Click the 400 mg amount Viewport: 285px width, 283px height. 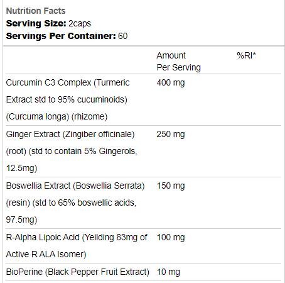point(171,82)
